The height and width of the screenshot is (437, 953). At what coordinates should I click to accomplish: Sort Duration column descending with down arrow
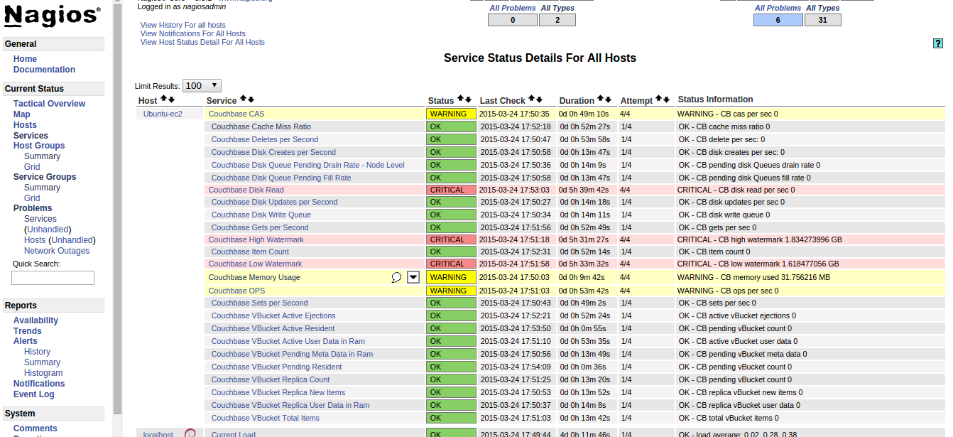608,99
